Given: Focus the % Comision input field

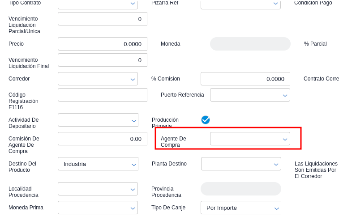Looking at the screenshot, I should point(245,79).
